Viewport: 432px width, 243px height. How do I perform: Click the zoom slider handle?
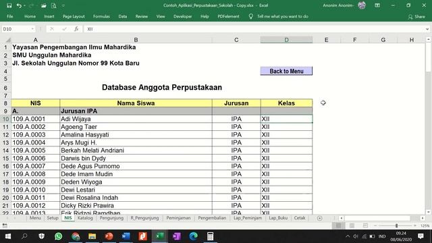coord(397,225)
